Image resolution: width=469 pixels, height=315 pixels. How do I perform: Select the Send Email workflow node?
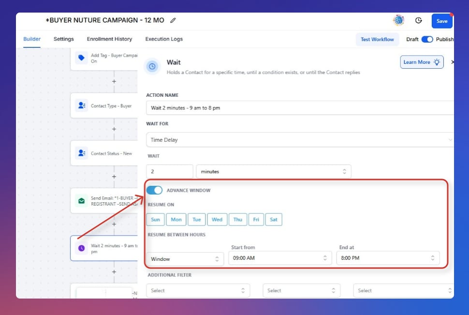pos(104,201)
